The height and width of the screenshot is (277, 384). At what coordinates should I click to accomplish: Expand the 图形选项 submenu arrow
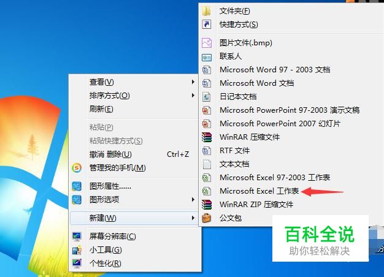(193, 200)
